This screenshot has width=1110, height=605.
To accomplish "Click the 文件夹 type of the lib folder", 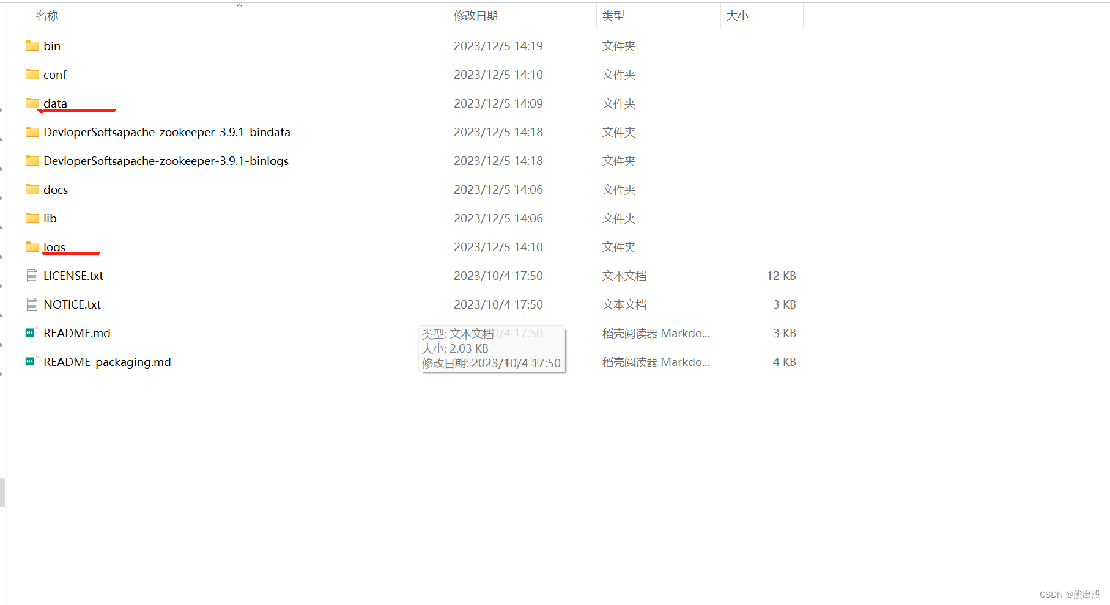I will pos(619,218).
